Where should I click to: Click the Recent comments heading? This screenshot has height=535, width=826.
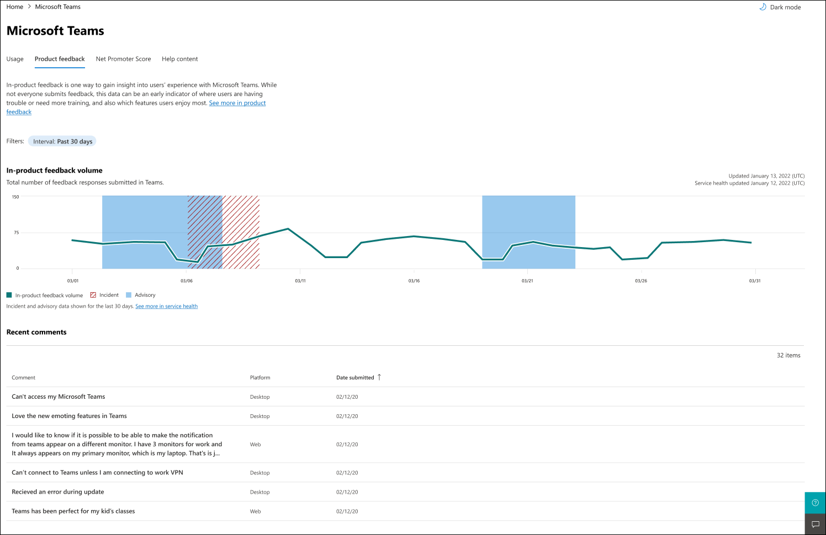tap(36, 332)
